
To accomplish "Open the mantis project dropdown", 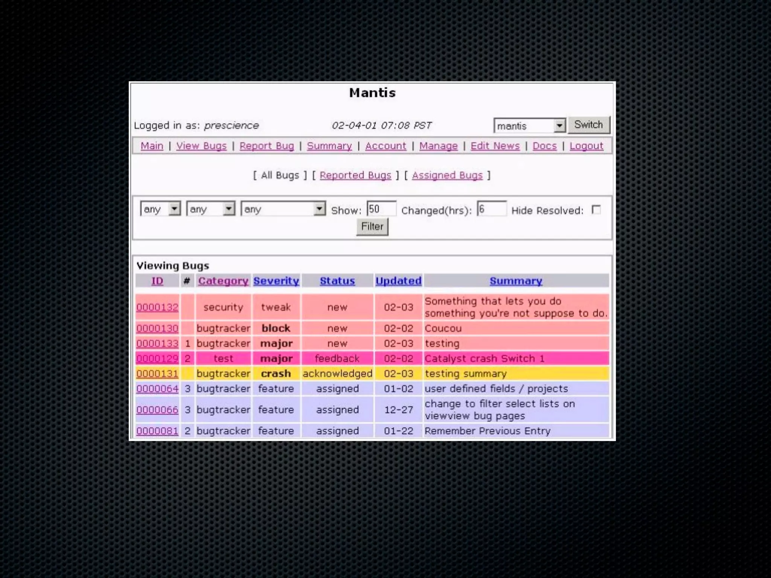I will 559,125.
